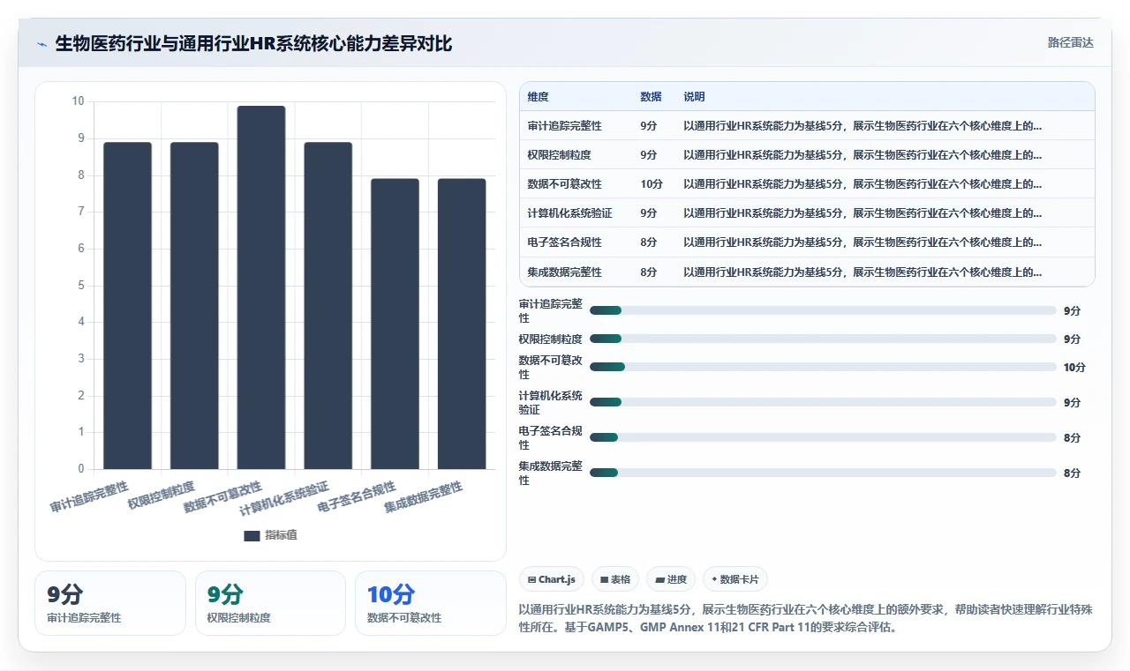
Task: Click the chart title 生物医药行业与通用行业HR系统核心能力差异对比
Action: [x=253, y=43]
